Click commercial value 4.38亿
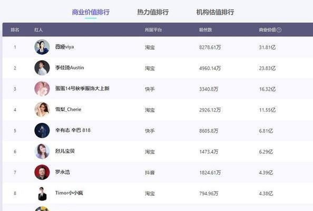313x211 pixels. pyautogui.click(x=266, y=194)
